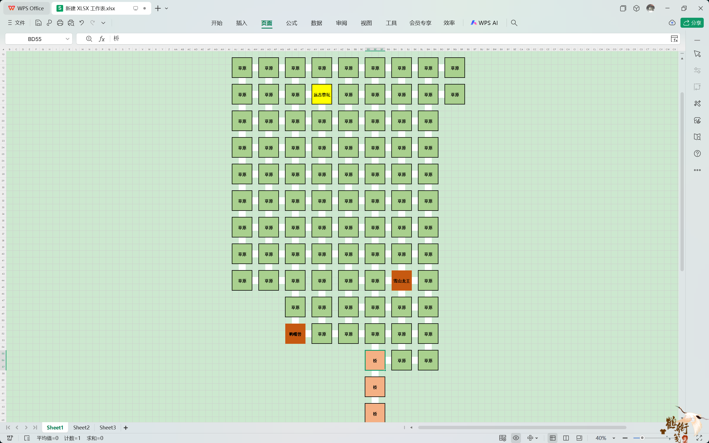Toggle eye protection reading mode
Image resolution: width=709 pixels, height=443 pixels.
[x=516, y=438]
